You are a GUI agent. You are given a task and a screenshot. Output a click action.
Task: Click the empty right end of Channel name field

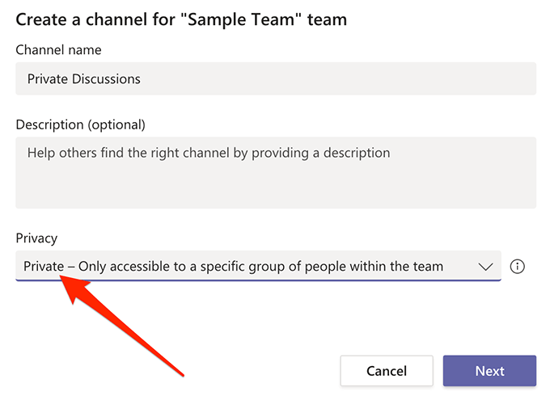tap(453, 79)
